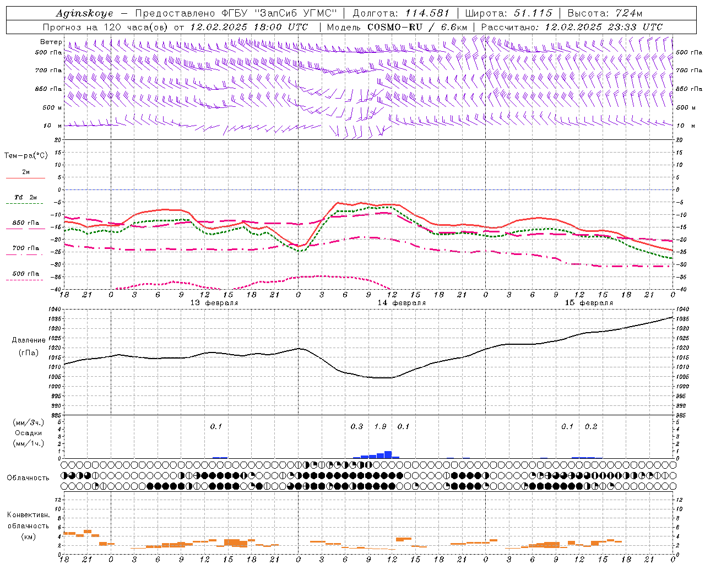This screenshot has width=705, height=564.
Task: Click the "(мм/3ч.)" precipitation unit label
Action: [x=28, y=422]
